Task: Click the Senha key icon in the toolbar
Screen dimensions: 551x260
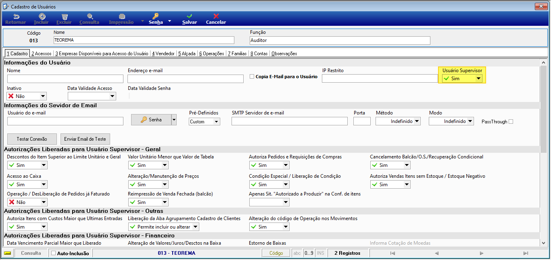Action: 156,17
